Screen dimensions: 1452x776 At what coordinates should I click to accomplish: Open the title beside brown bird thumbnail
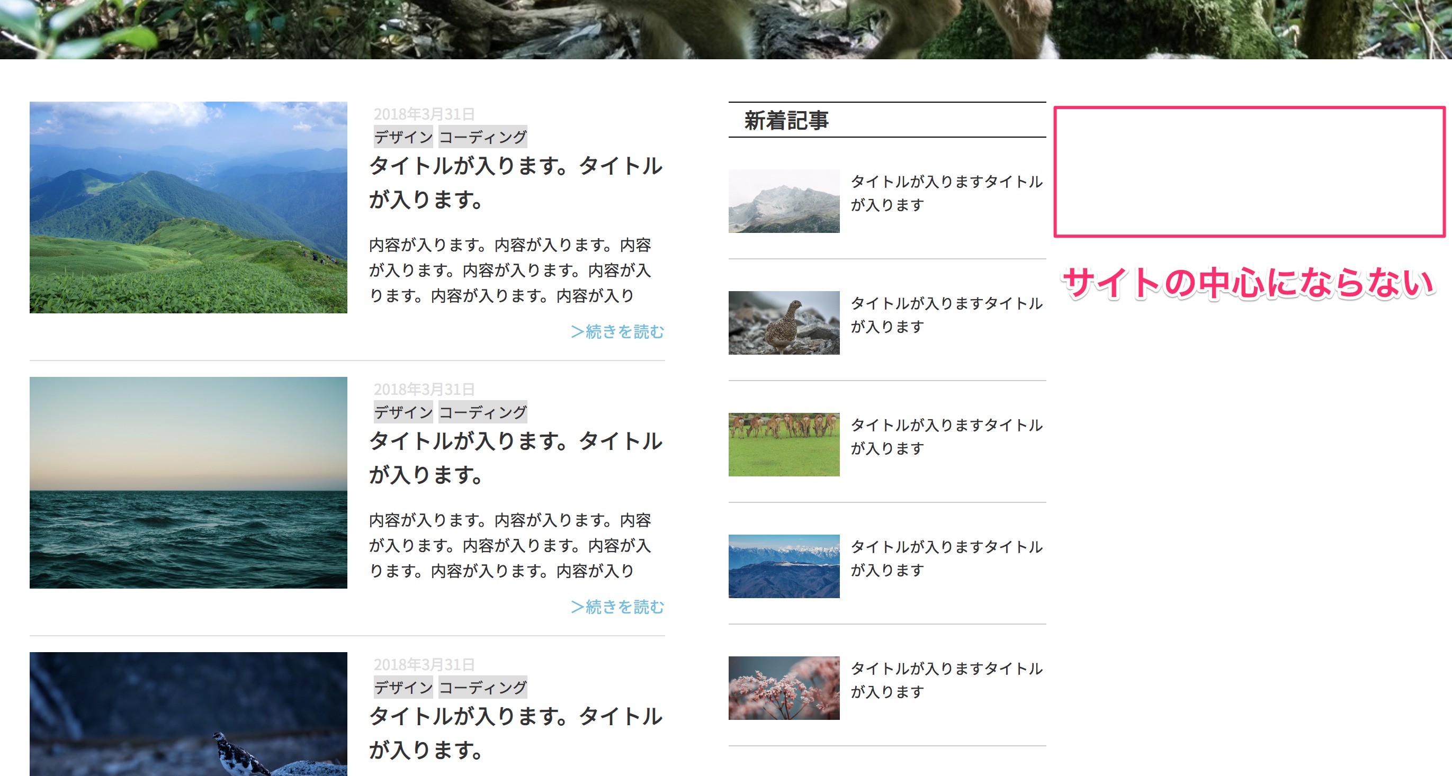[947, 315]
